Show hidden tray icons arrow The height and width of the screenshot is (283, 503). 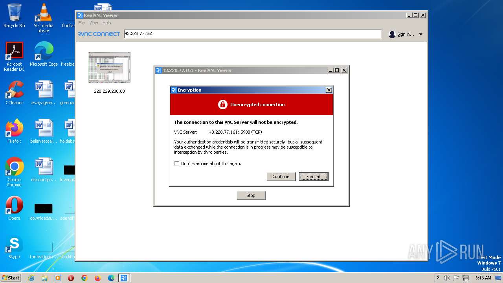pos(438,278)
